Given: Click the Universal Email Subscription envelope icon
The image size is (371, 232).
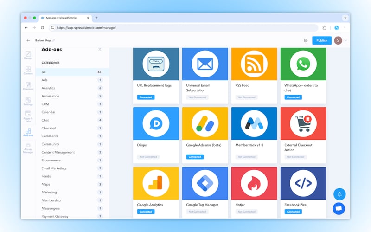Looking at the screenshot, I should click(205, 64).
